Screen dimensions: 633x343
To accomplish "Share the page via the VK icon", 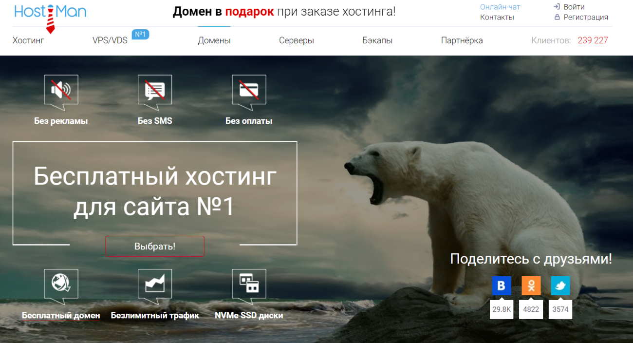I will 501,286.
